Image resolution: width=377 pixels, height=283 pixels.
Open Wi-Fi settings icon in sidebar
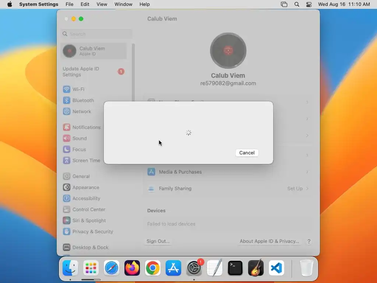pyautogui.click(x=67, y=89)
